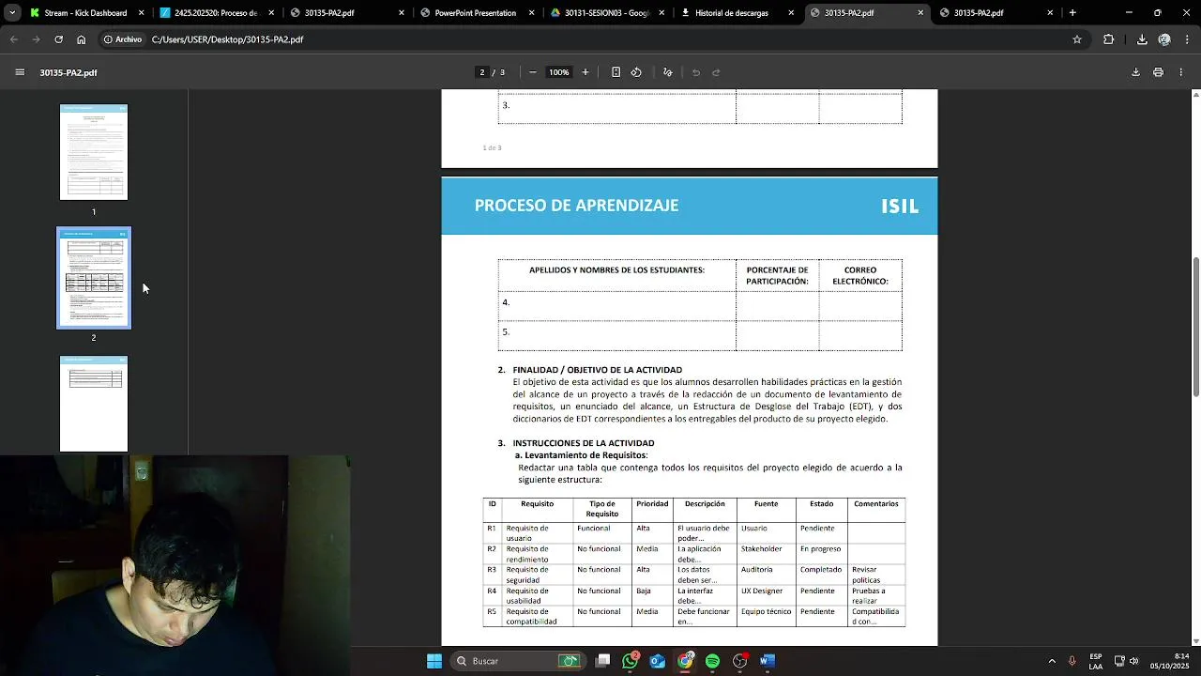1201x676 pixels.
Task: Click the PDF undo arrow
Action: coord(696,72)
